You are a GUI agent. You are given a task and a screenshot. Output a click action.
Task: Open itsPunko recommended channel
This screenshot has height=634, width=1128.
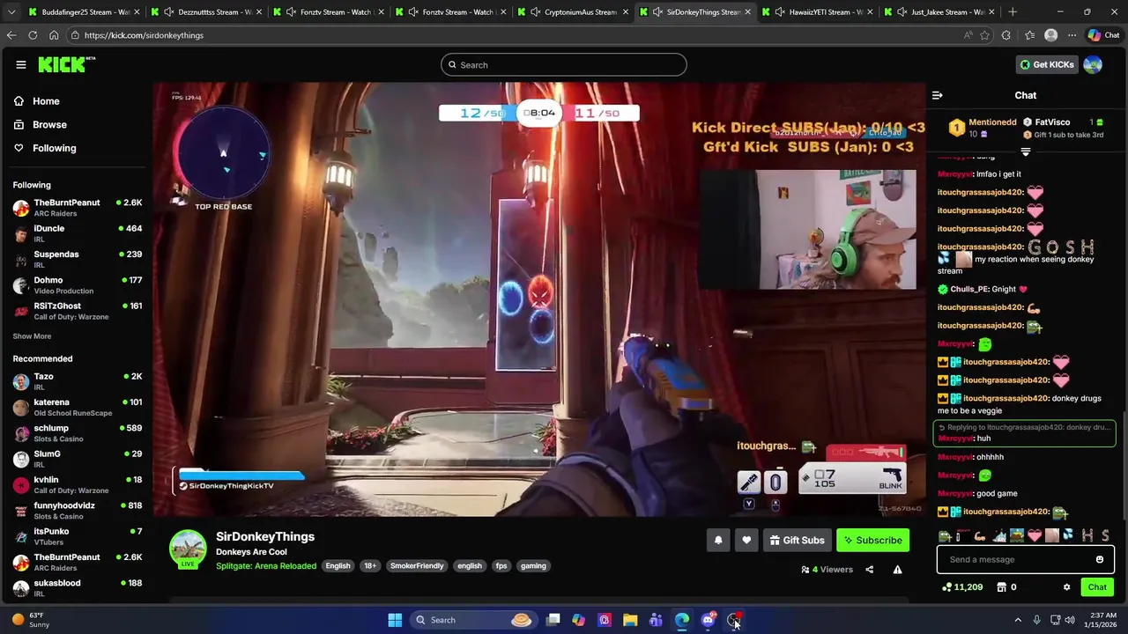77,536
